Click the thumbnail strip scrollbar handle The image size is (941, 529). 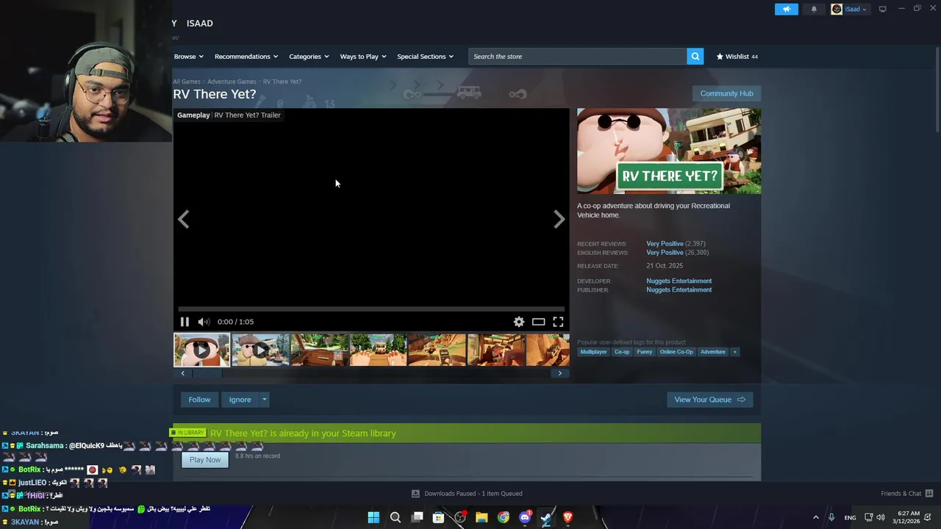(x=207, y=373)
